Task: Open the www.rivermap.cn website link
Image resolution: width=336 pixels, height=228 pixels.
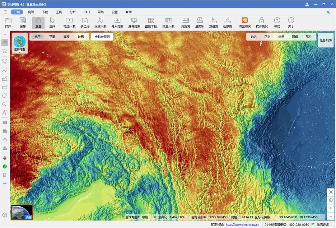Action: click(x=242, y=225)
